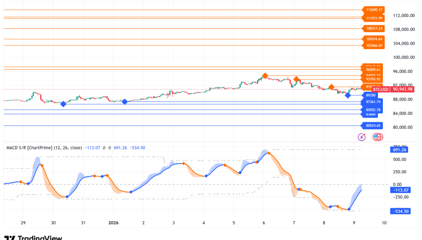Viewport: 422px width, 240px height.
Task: Click the US flag economic events icon
Action: click(377, 137)
